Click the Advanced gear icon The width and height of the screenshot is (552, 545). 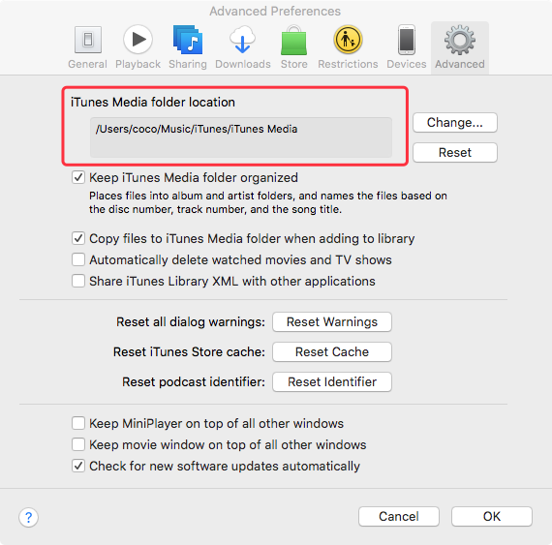[460, 40]
